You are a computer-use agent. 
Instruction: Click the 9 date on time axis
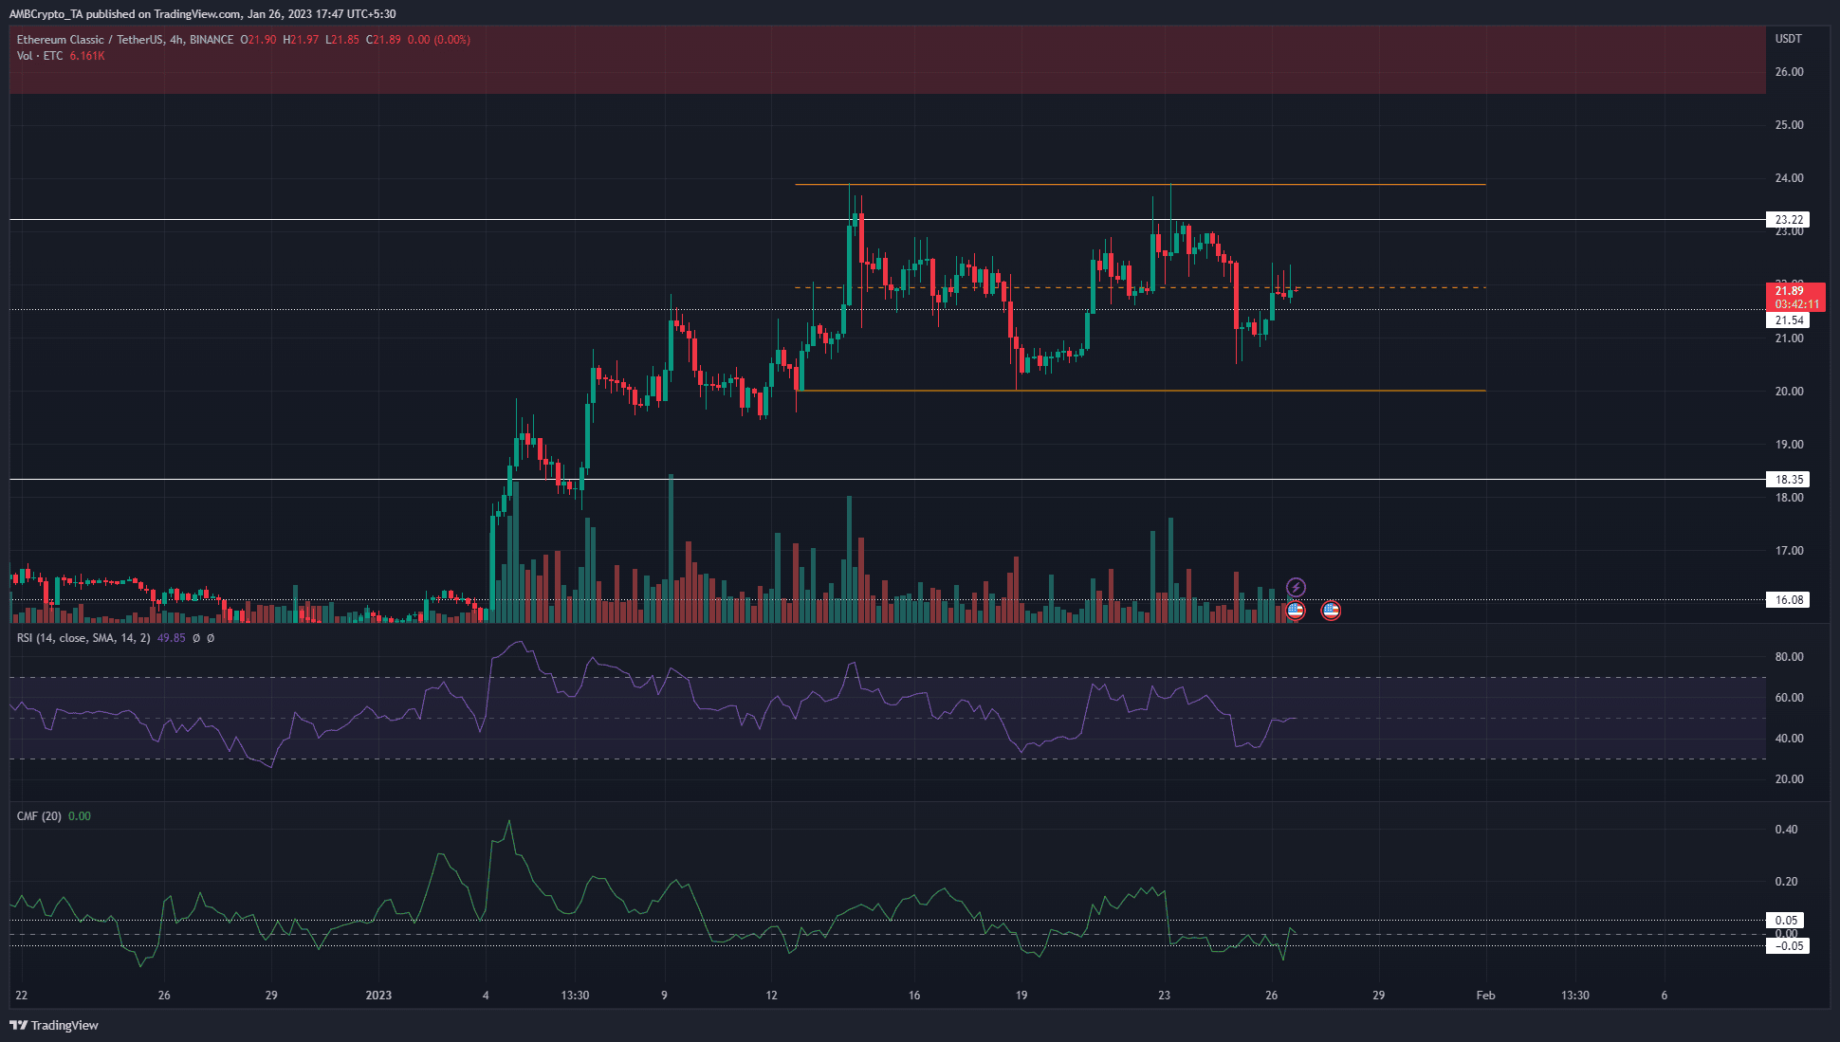pyautogui.click(x=664, y=996)
